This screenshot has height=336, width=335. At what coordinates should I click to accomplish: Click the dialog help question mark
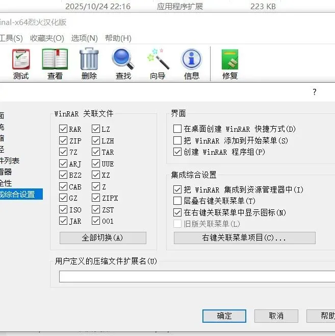314,92
